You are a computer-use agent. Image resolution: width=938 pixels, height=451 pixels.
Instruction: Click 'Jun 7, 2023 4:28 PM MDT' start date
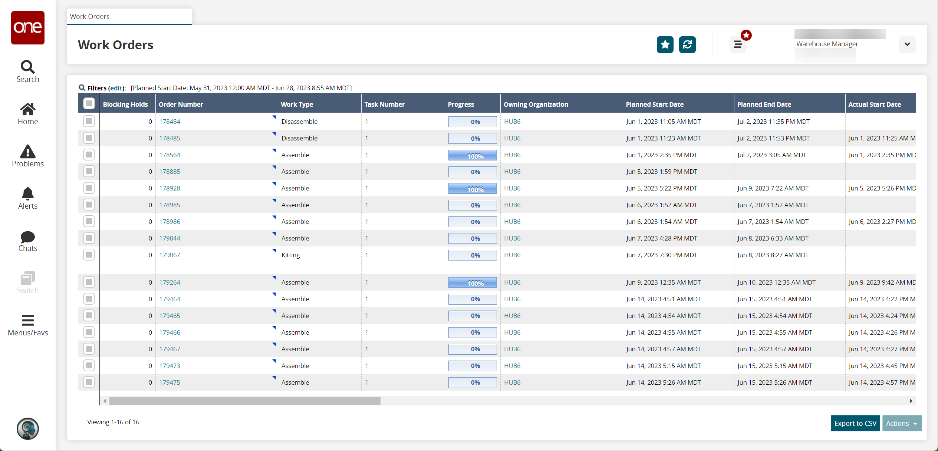661,238
